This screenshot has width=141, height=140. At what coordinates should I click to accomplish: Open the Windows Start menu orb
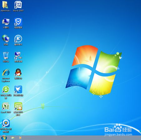4,138
